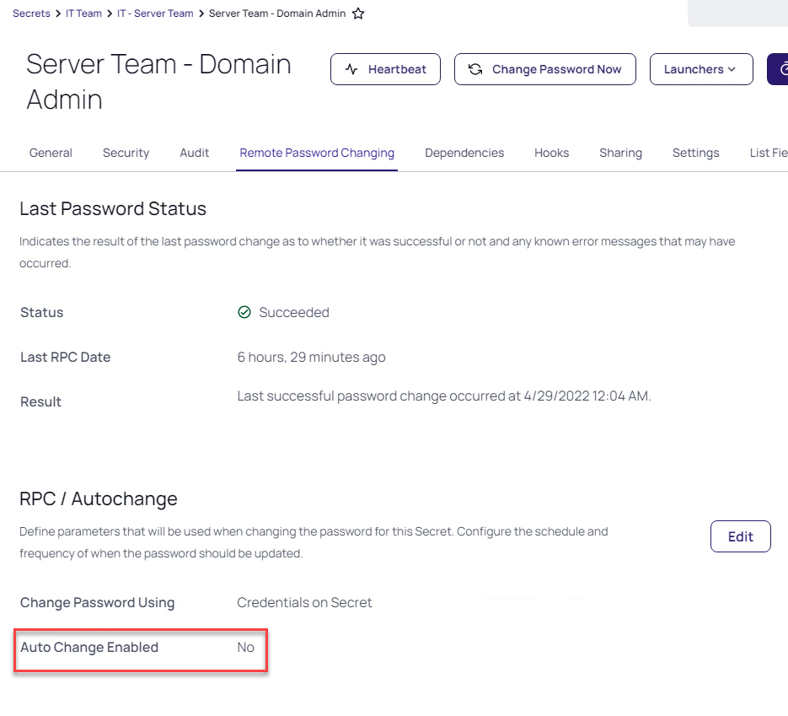Navigate to Secrets breadcrumb link
The height and width of the screenshot is (716, 788).
click(x=31, y=13)
